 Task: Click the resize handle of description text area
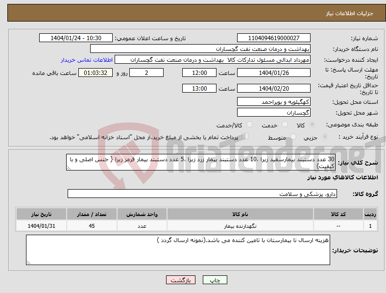point(69,168)
